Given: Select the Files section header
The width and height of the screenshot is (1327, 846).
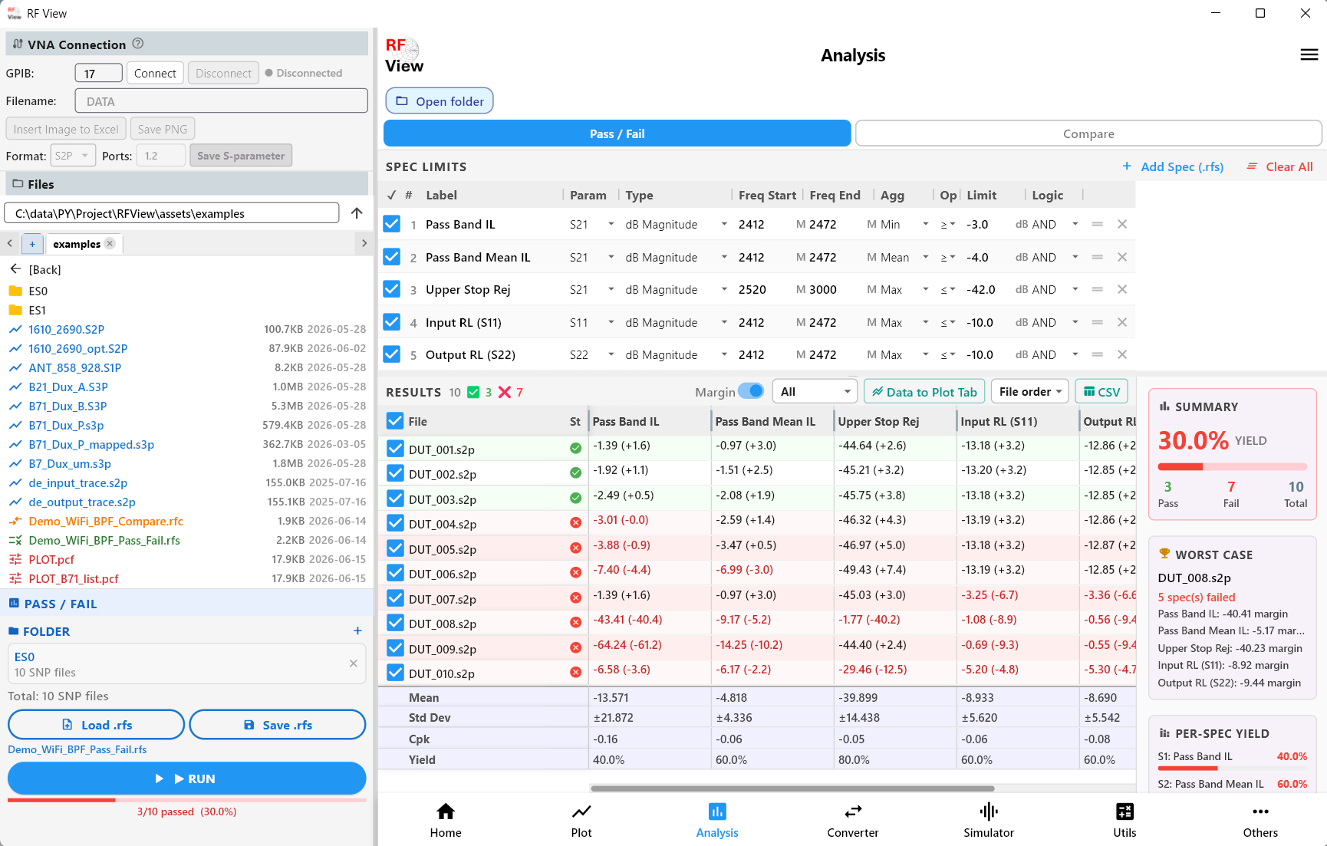Looking at the screenshot, I should (x=187, y=184).
